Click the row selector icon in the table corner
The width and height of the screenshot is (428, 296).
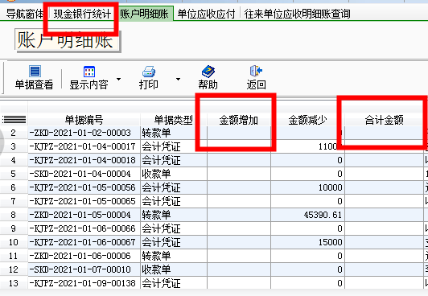pos(14,120)
